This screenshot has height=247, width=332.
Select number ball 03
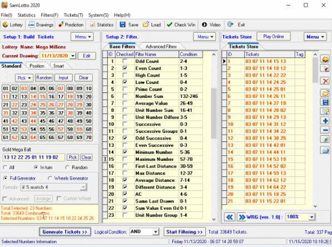tap(24, 88)
